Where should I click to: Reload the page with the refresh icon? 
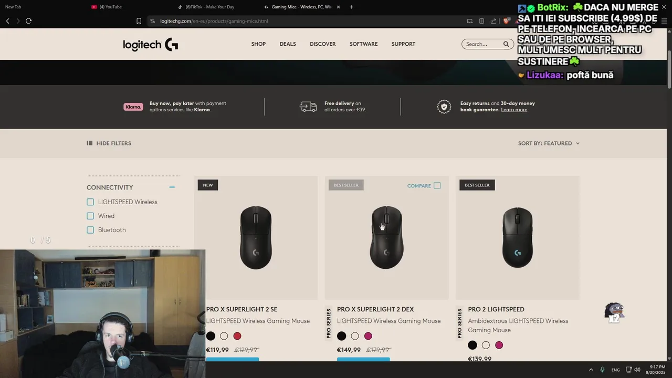(x=28, y=21)
